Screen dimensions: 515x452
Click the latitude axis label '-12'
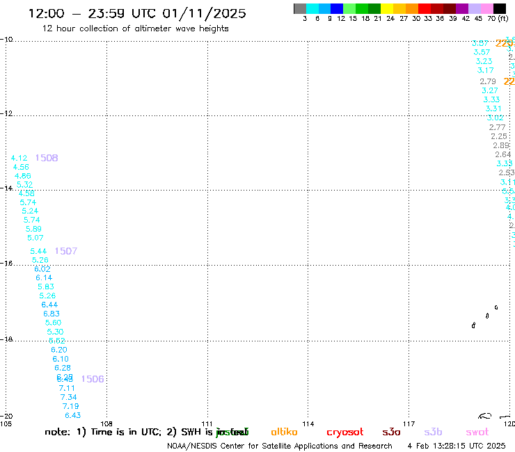pos(6,113)
